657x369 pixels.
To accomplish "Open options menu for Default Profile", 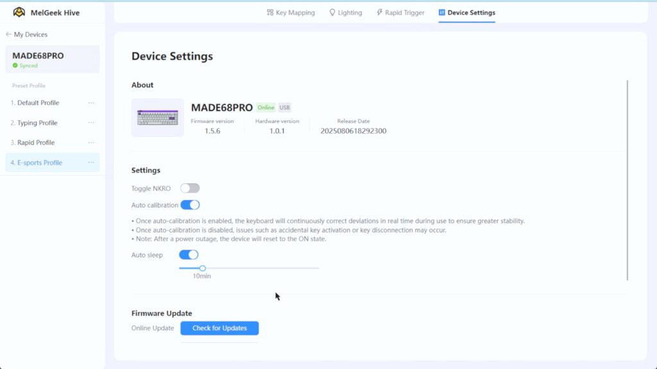I will [x=91, y=103].
